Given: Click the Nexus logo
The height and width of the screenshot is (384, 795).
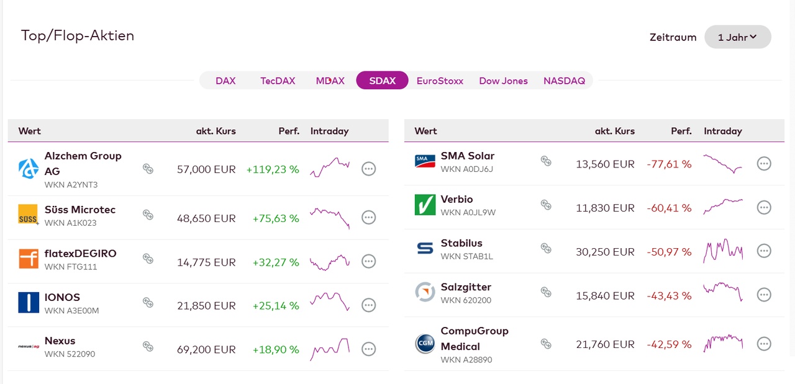Looking at the screenshot, I should coord(29,346).
